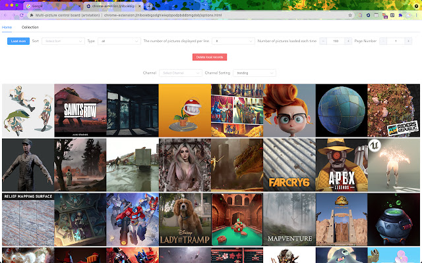Screen dimensions: 422x263
Task: Open the Far Cry 6 thumbnail
Action: [289, 165]
